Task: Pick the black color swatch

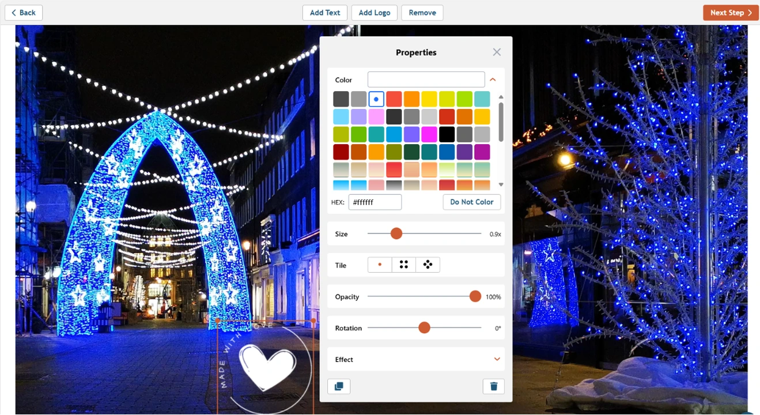Action: click(x=447, y=134)
